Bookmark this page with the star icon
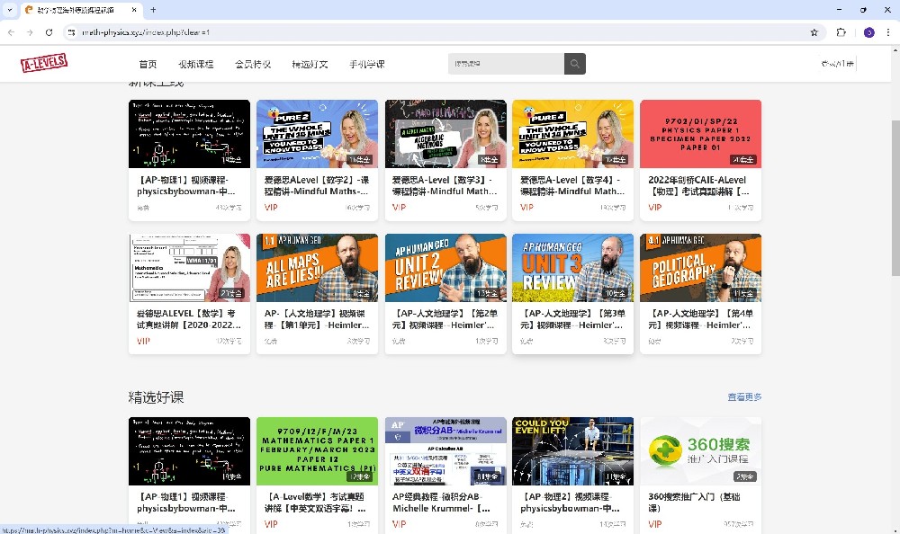The image size is (900, 534). point(814,32)
